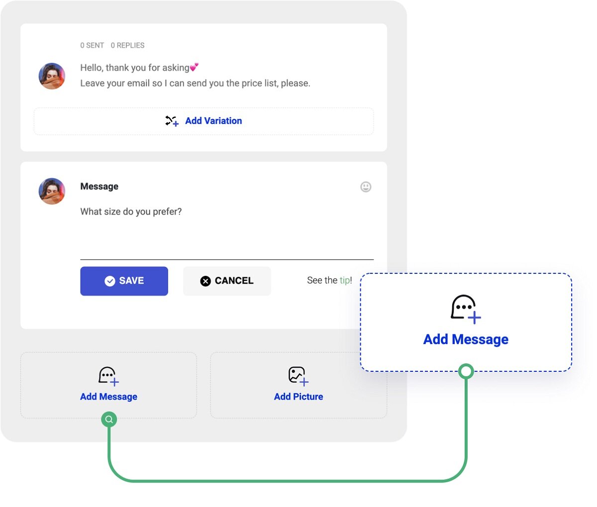The height and width of the screenshot is (507, 597).
Task: Click the profile avatar beside the greeting message
Action: (52, 76)
